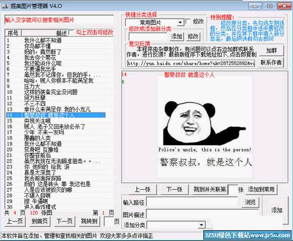Select row 19 我什么都不知道
The image size is (293, 241).
pos(56,144)
